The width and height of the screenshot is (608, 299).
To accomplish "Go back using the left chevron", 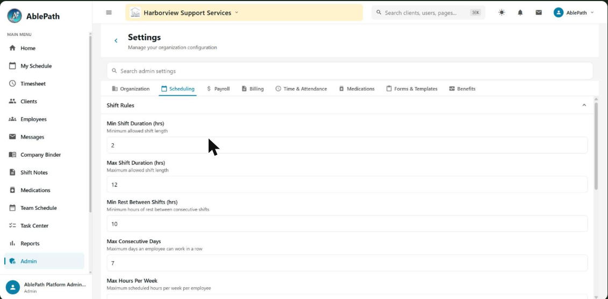I will [x=116, y=41].
